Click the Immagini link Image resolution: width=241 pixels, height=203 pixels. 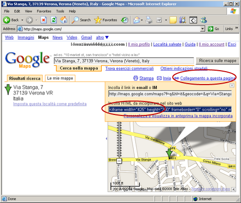[26, 37]
